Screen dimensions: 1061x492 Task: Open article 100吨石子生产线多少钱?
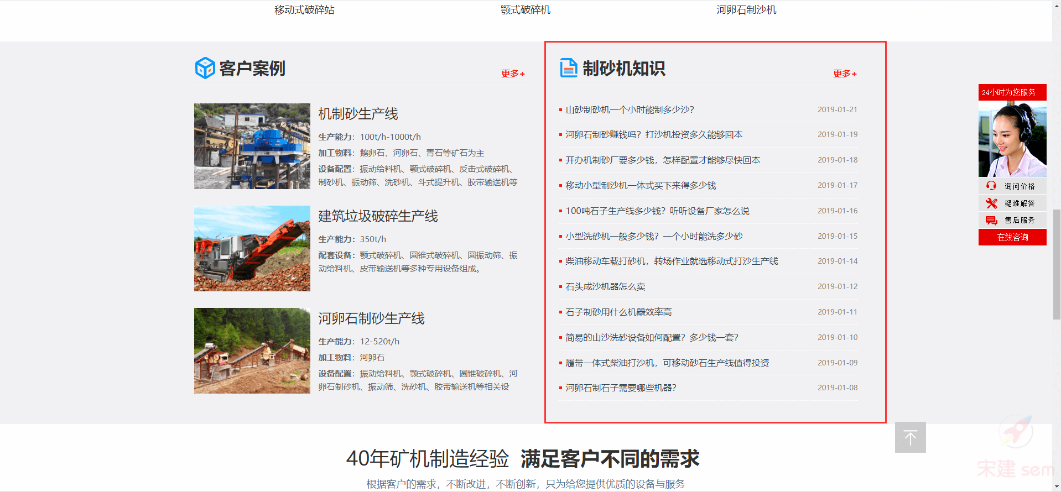pyautogui.click(x=657, y=211)
